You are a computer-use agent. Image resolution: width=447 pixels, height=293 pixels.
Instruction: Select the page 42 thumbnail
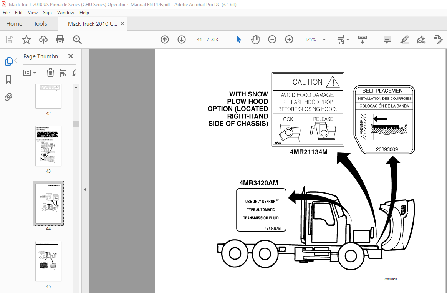[x=48, y=96]
